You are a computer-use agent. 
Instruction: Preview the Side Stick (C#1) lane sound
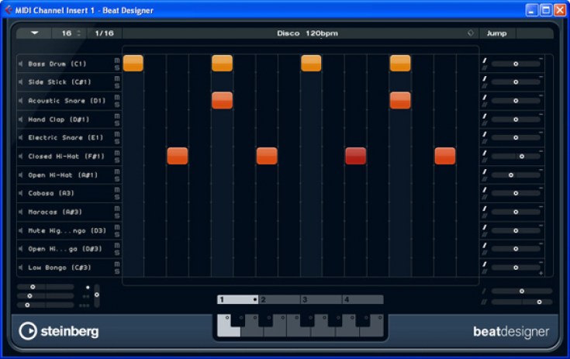[x=21, y=82]
